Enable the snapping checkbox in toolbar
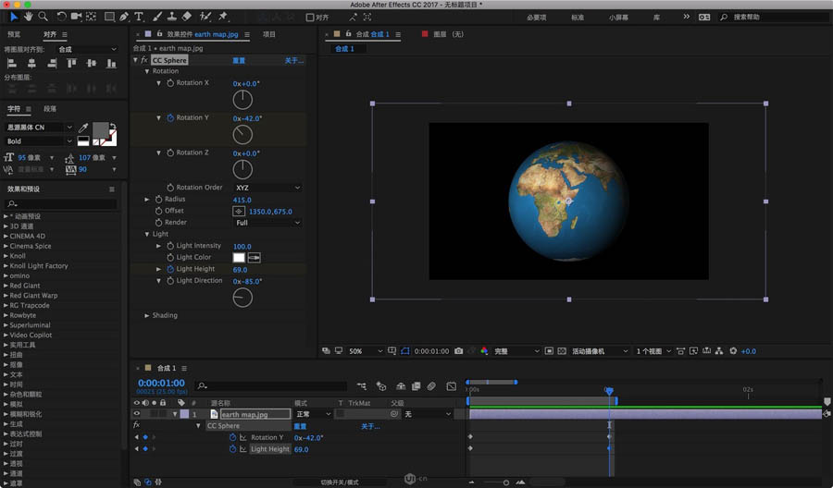The image size is (833, 488). (309, 17)
